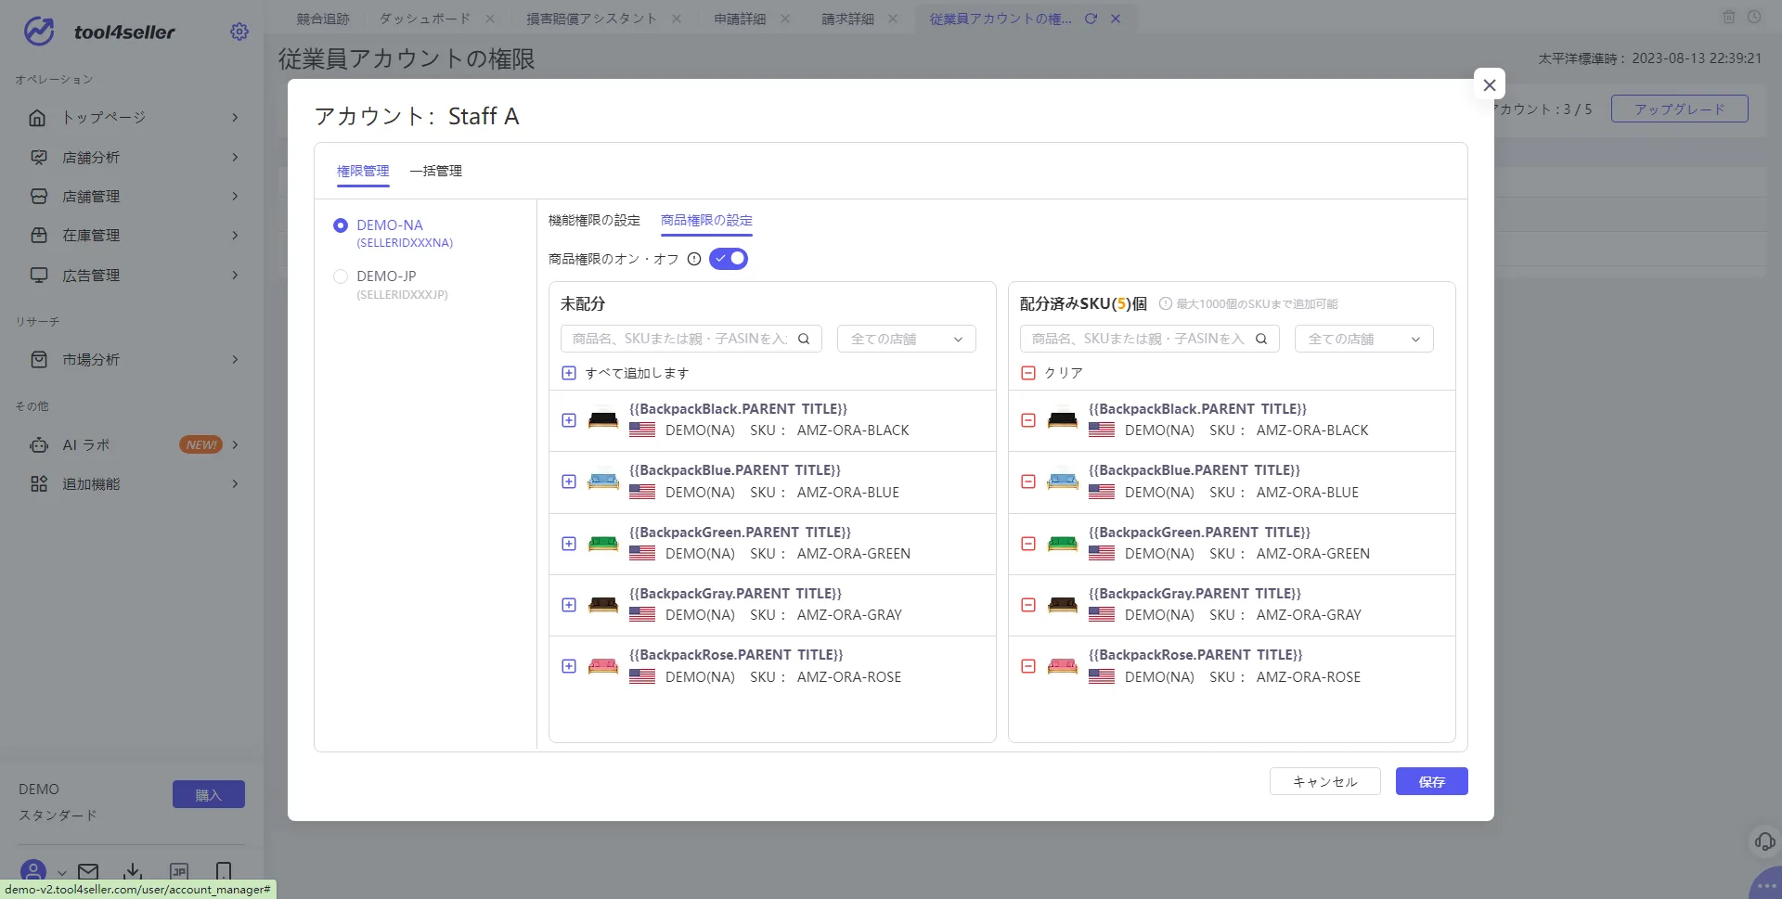This screenshot has height=899, width=1782.
Task: Show info tooltip for 商品権限のオン・オフ
Action: pos(694,259)
